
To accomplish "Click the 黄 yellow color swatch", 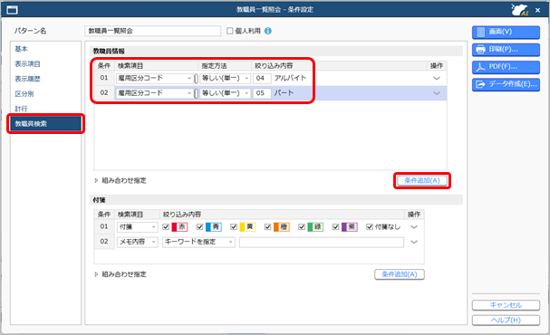I will coord(247,227).
